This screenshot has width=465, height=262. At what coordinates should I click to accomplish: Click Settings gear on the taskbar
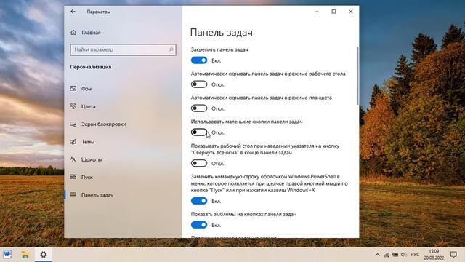point(44,254)
